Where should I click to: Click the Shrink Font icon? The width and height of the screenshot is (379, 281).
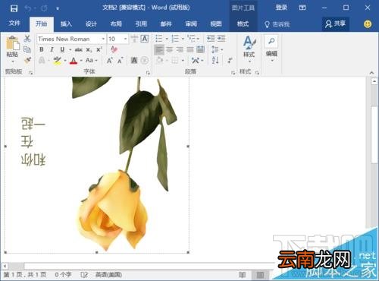pos(120,61)
